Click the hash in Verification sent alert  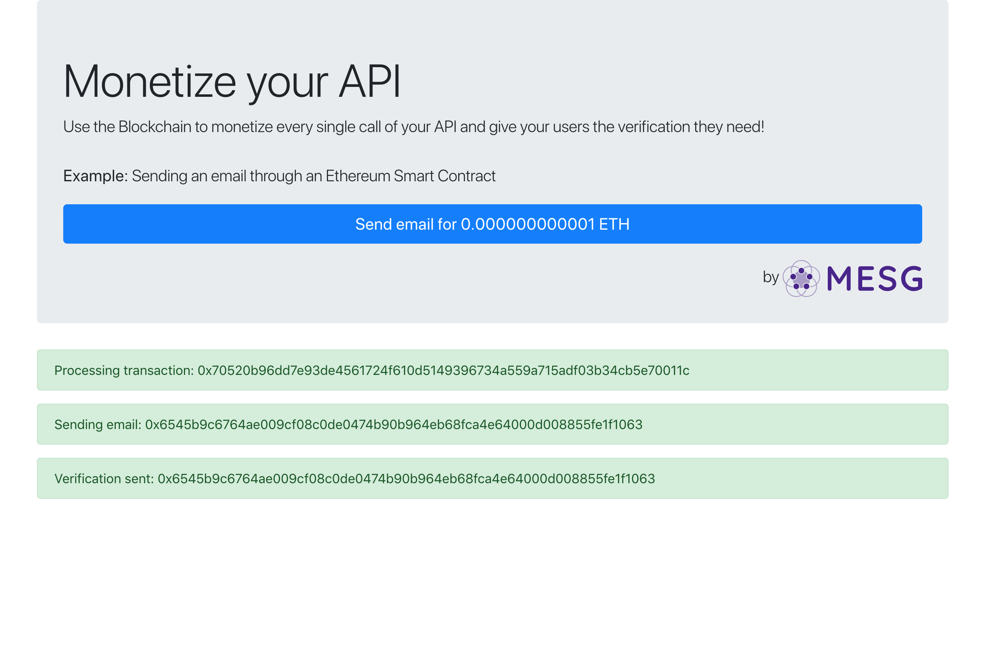406,479
